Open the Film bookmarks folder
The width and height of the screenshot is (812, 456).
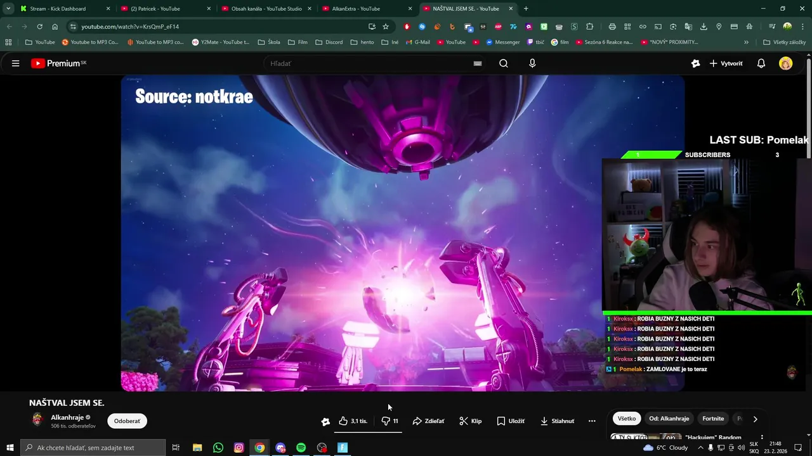[x=298, y=42]
